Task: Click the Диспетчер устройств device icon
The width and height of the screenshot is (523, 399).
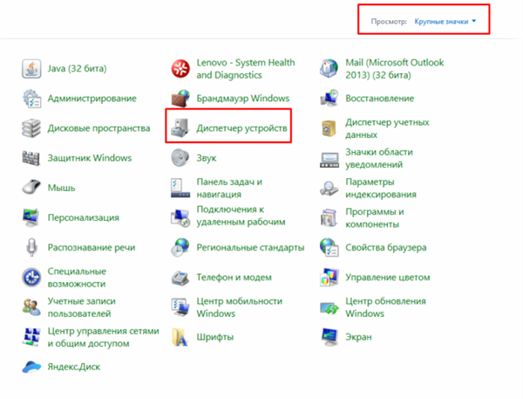Action: (180, 128)
